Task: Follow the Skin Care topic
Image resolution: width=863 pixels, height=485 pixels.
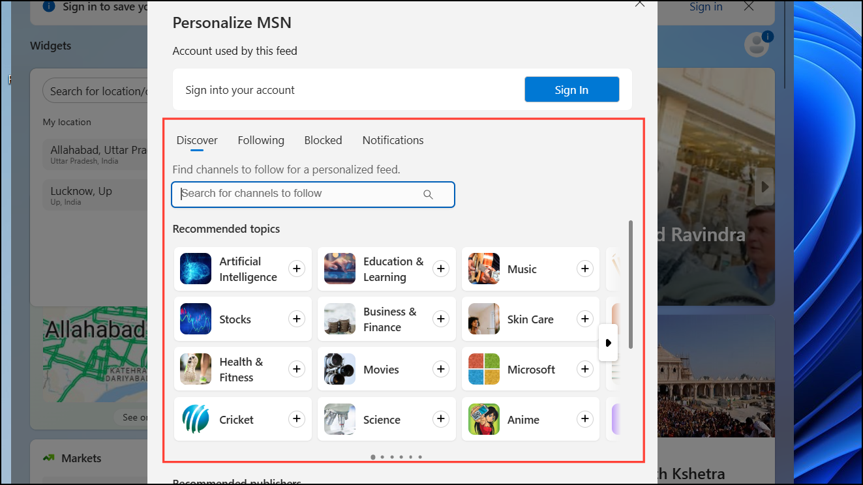Action: pyautogui.click(x=584, y=319)
